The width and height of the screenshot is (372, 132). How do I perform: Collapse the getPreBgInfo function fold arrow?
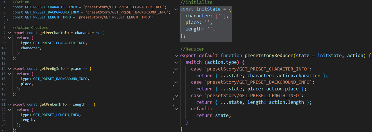click(x=10, y=69)
